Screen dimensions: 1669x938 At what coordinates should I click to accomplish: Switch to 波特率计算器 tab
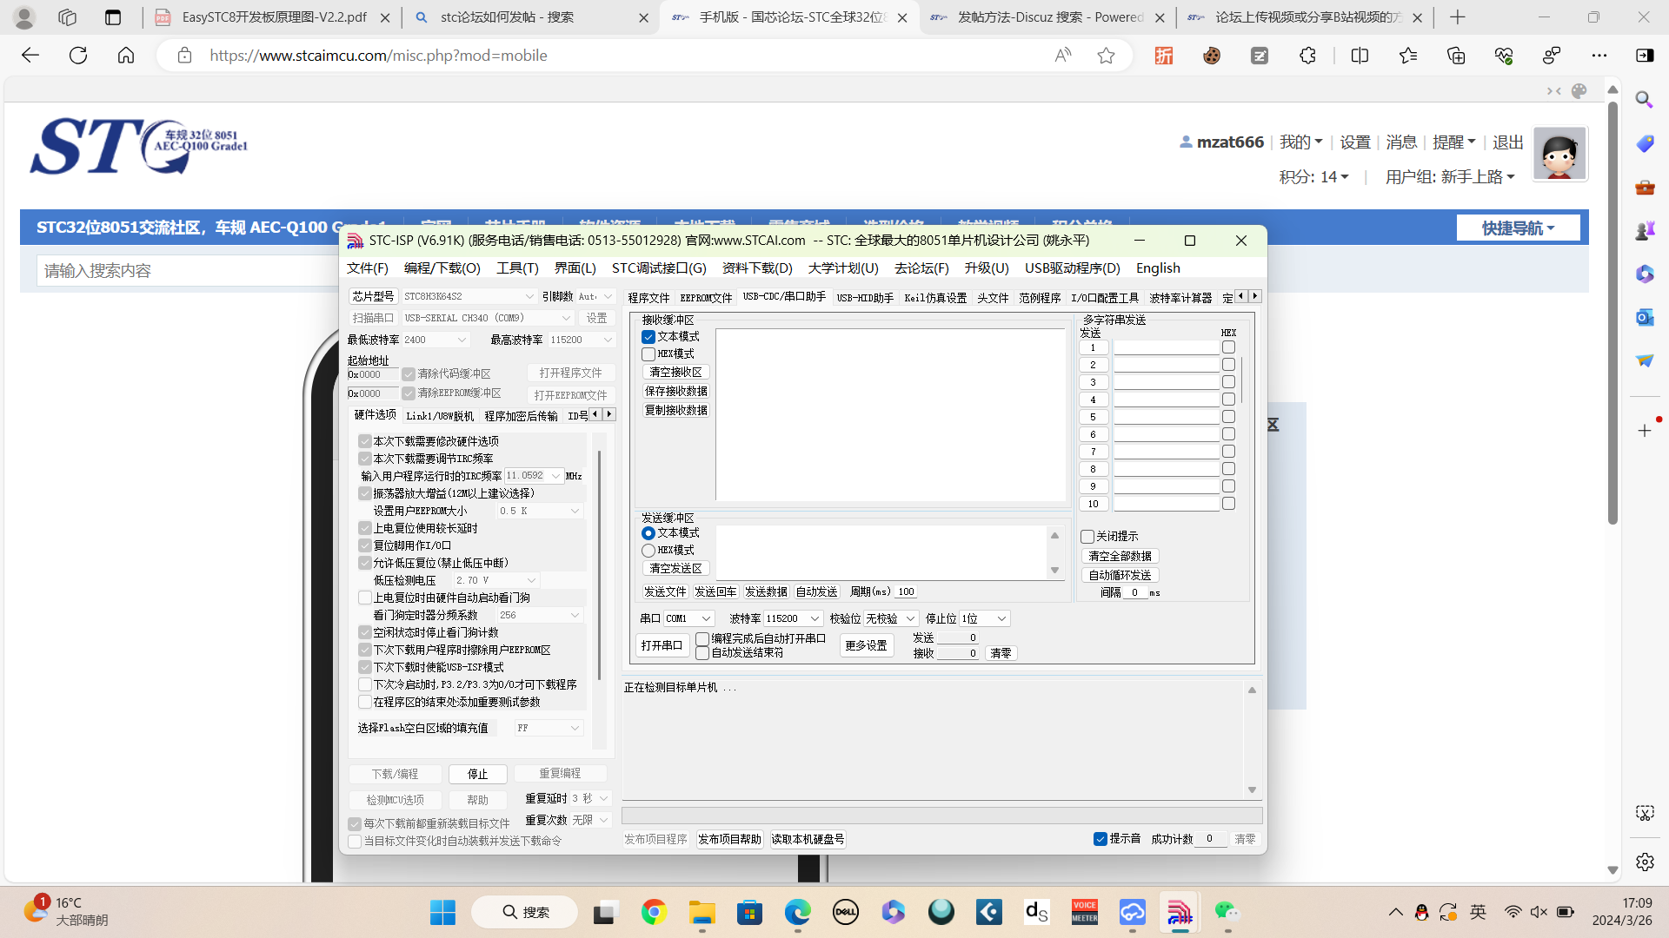point(1180,298)
